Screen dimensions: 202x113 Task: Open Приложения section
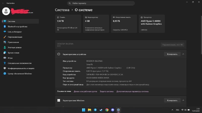pos(20,42)
